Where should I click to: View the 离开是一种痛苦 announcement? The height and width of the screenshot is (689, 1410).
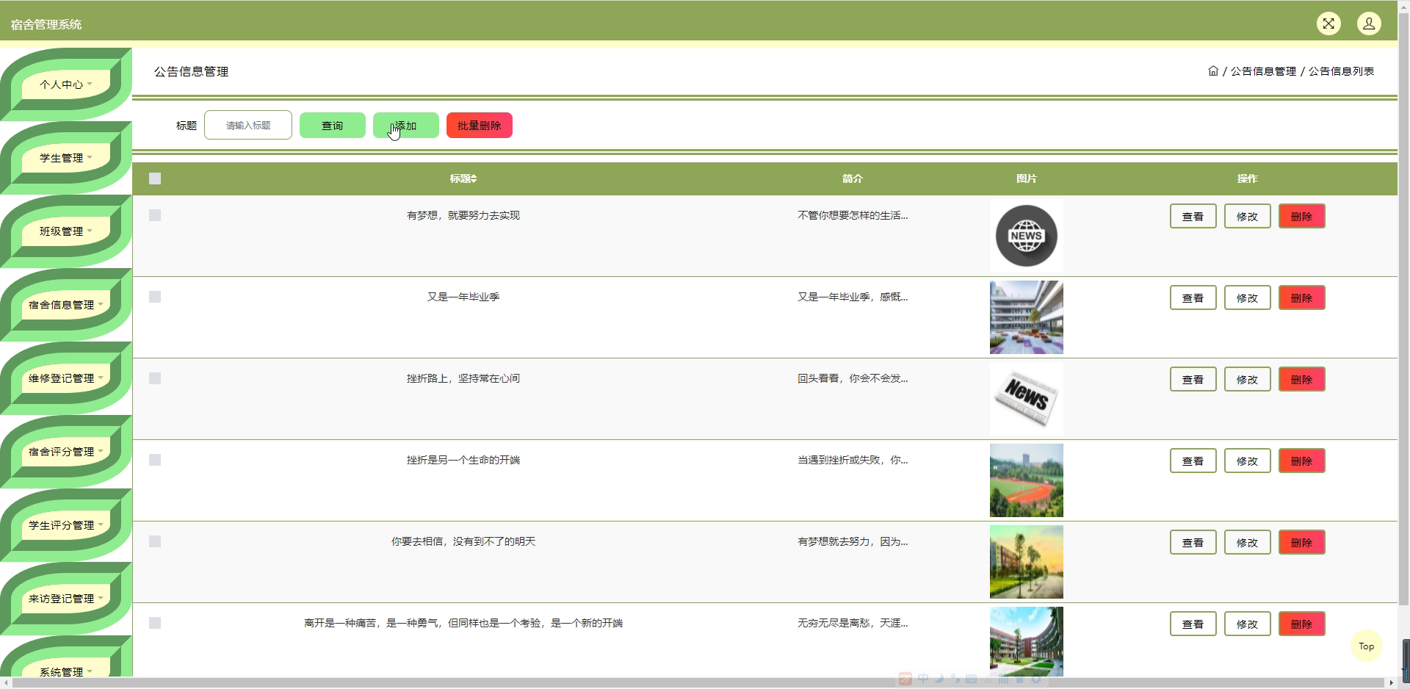(1193, 624)
